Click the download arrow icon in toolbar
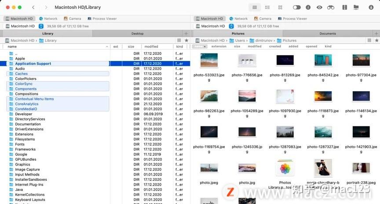The image size is (380, 204). click(371, 7)
